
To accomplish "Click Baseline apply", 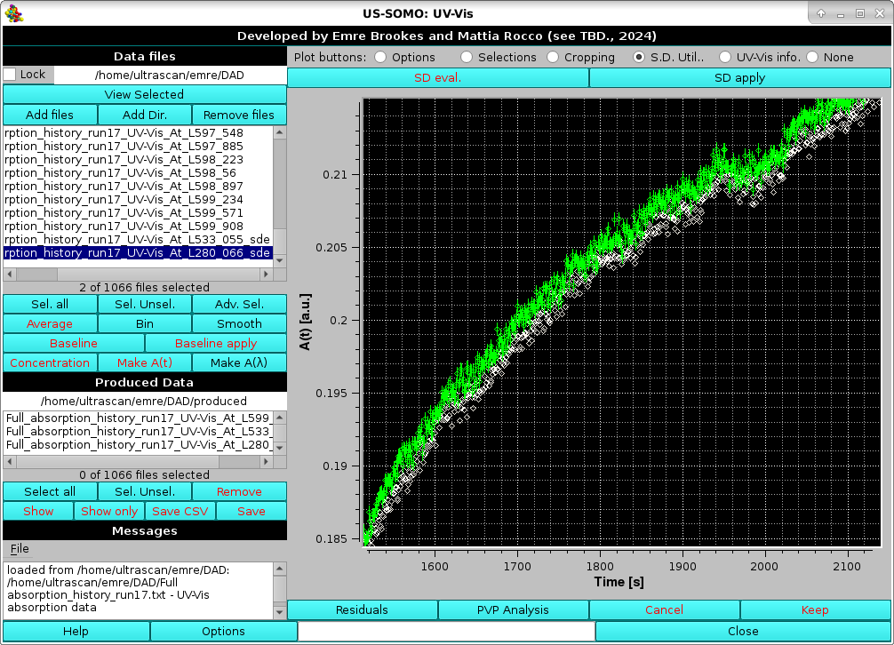I will click(x=215, y=343).
